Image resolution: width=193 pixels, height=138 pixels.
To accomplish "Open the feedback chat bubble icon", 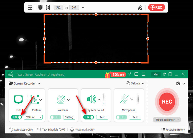I will tap(136, 74).
